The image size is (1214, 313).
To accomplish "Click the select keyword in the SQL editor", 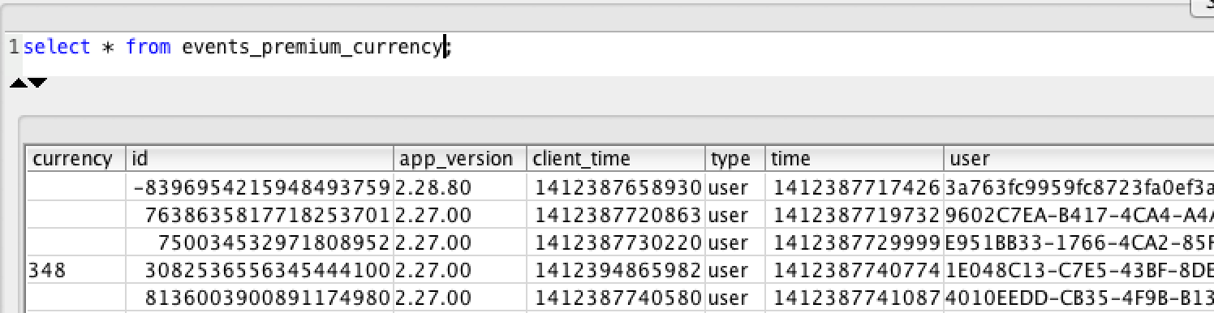I will (57, 47).
